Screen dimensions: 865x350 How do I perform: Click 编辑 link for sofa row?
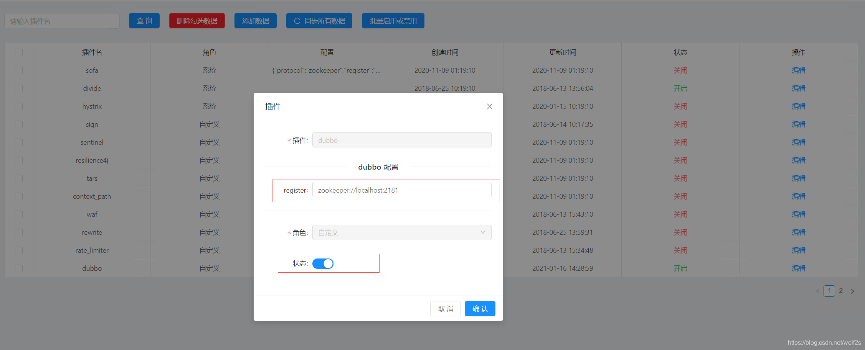pos(798,70)
